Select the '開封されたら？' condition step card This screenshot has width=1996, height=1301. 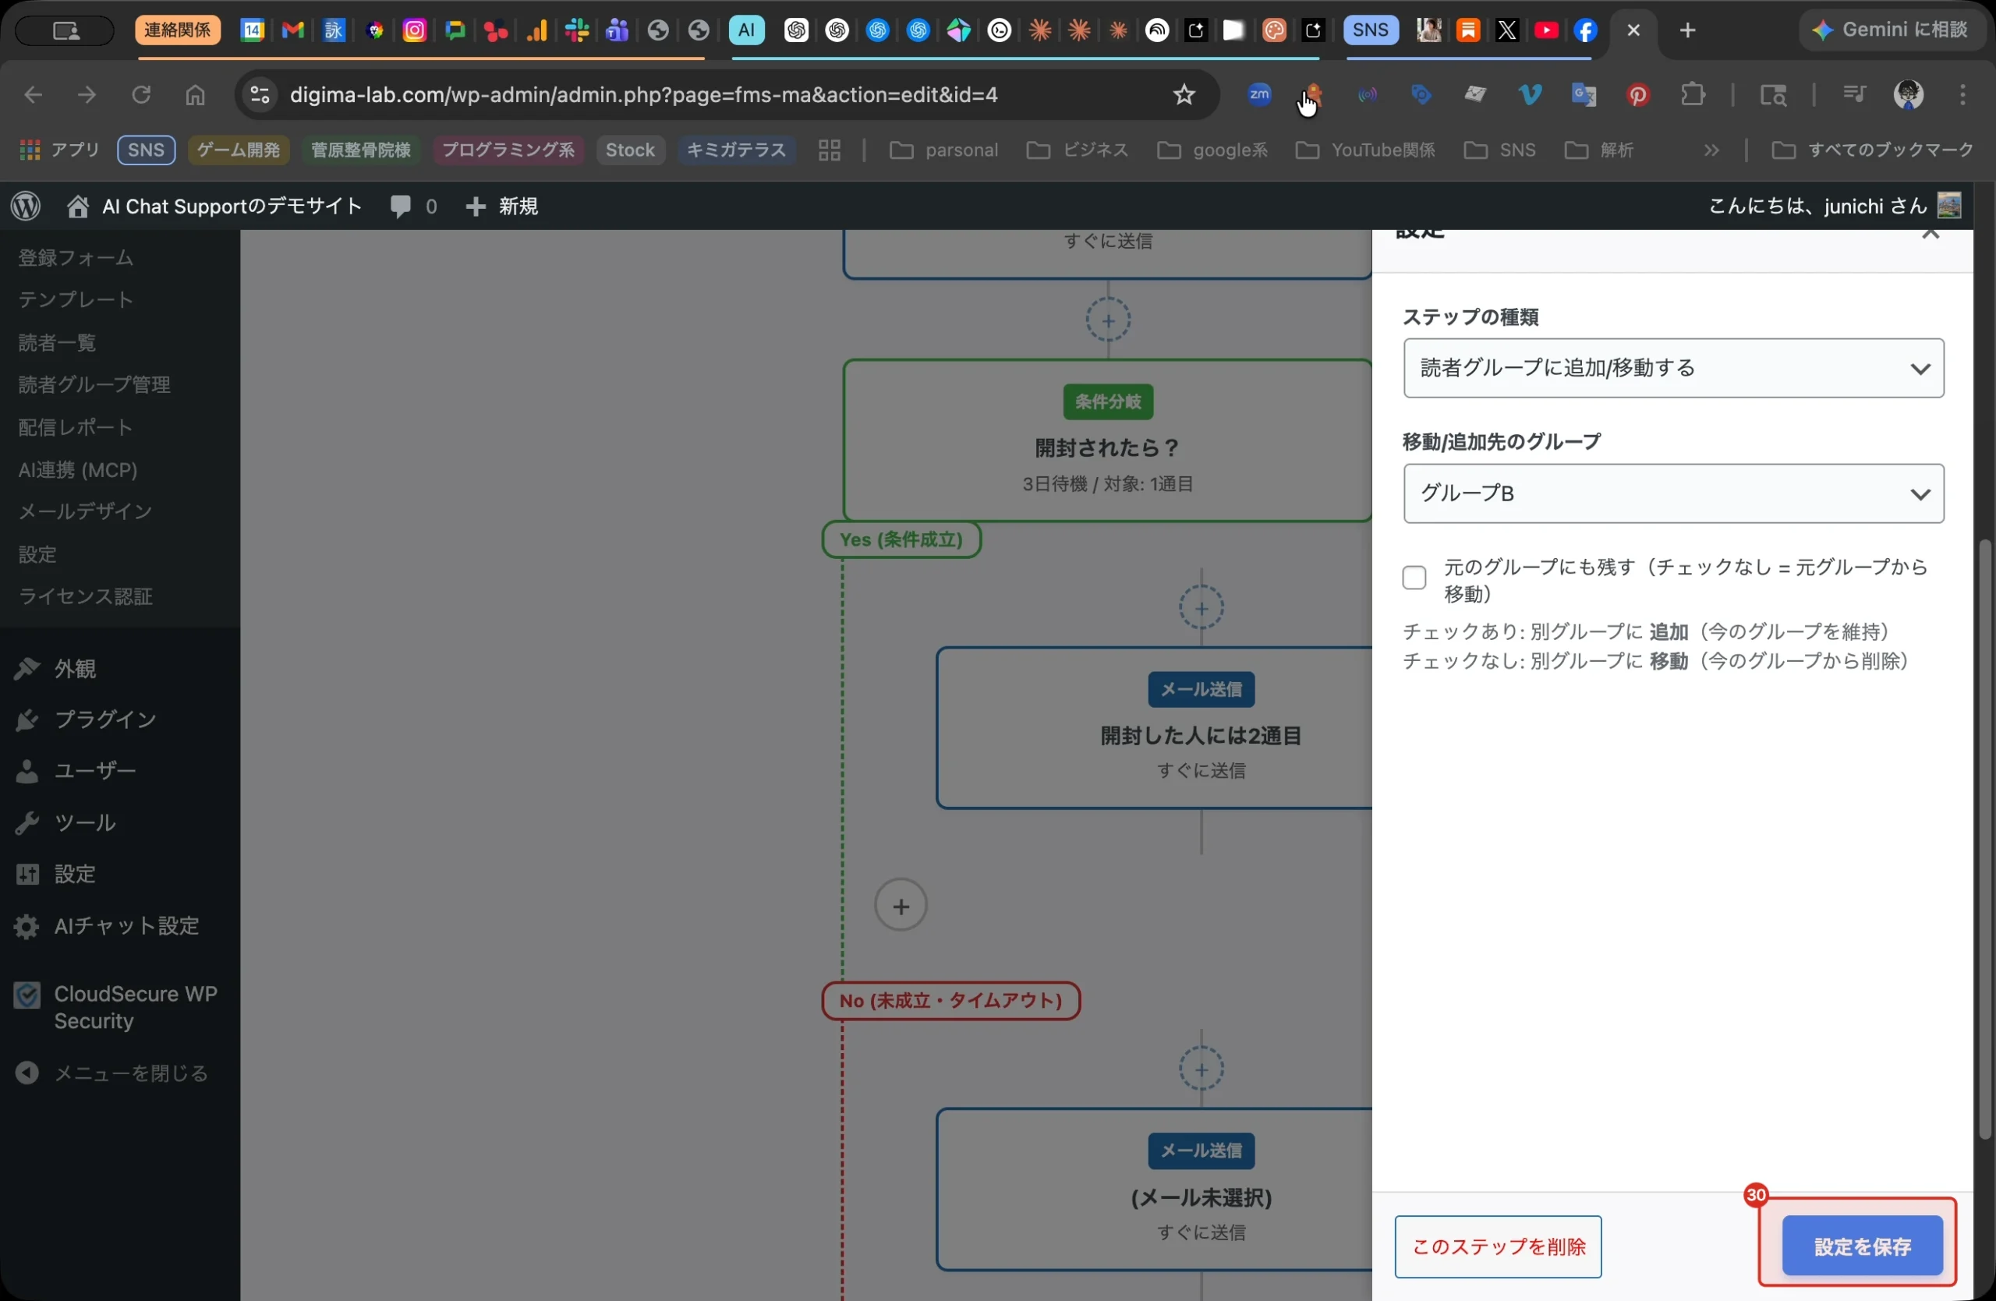coord(1107,441)
